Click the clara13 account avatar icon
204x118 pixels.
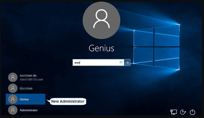(x=13, y=77)
